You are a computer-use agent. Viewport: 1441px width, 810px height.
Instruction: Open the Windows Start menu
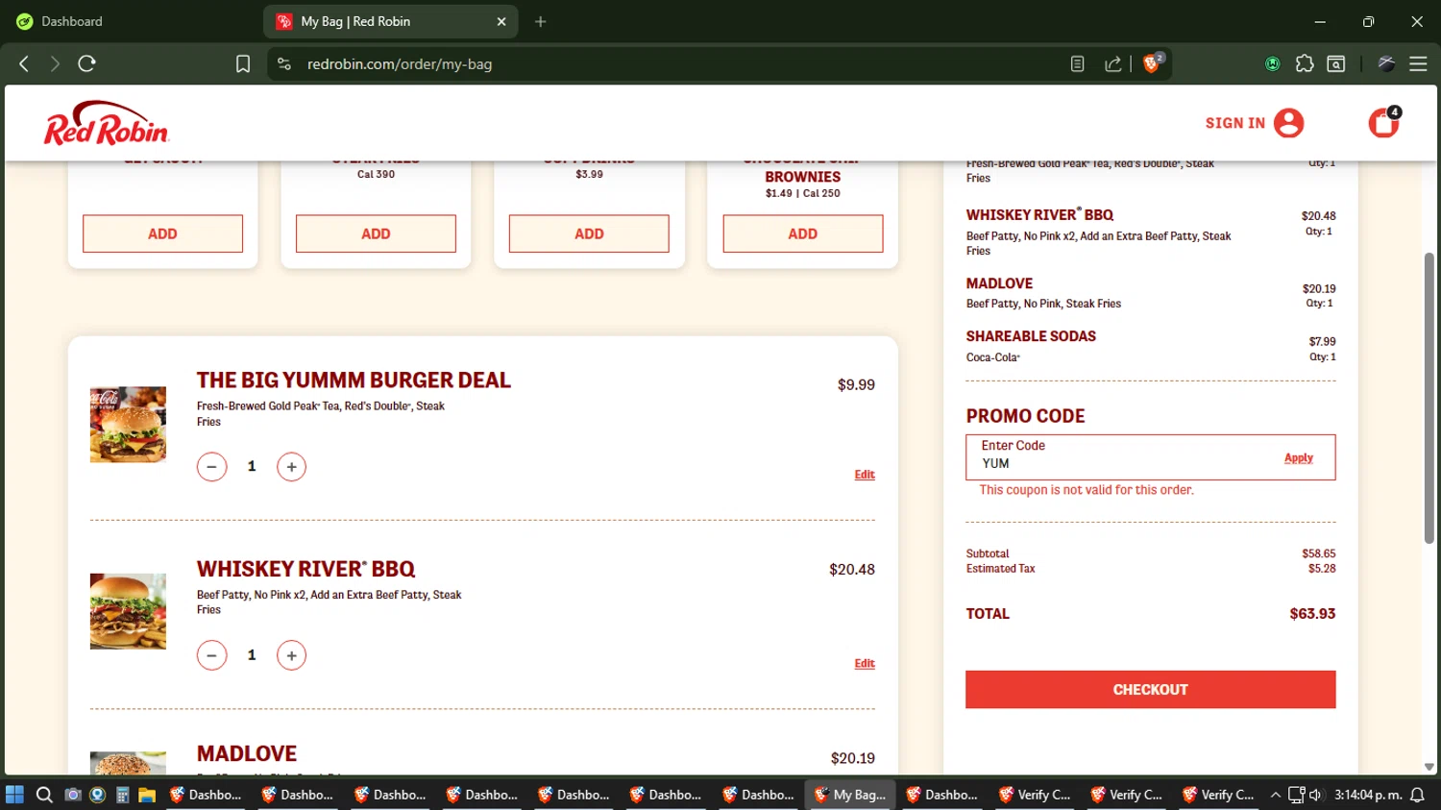[x=14, y=795]
